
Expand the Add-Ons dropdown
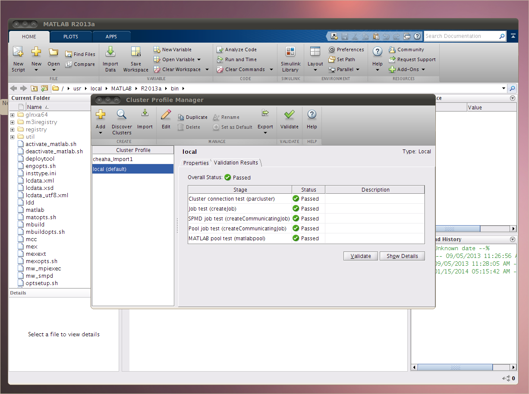[423, 69]
